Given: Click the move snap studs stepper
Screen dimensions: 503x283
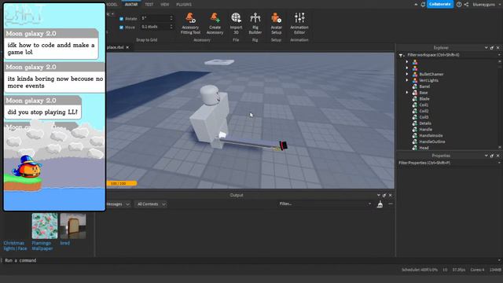Looking at the screenshot, I should click(x=171, y=27).
